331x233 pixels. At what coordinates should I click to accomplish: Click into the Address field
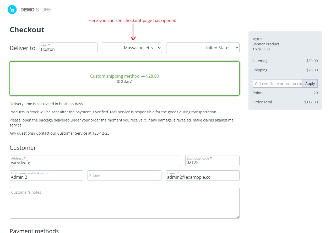click(x=95, y=161)
